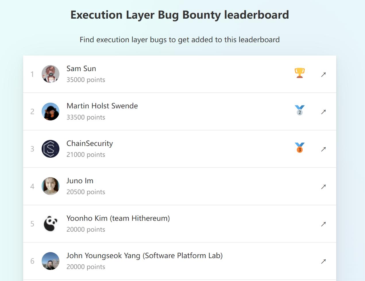This screenshot has height=281, width=365.
Task: Open the ChainSecurity name link
Action: 90,143
